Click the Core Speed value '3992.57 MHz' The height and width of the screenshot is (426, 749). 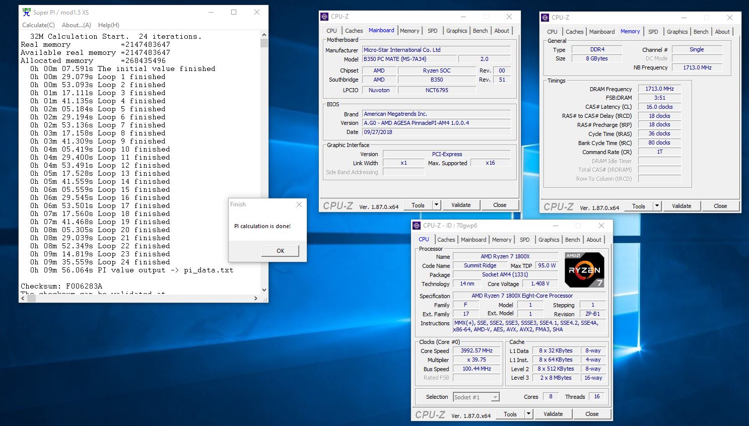click(x=476, y=350)
